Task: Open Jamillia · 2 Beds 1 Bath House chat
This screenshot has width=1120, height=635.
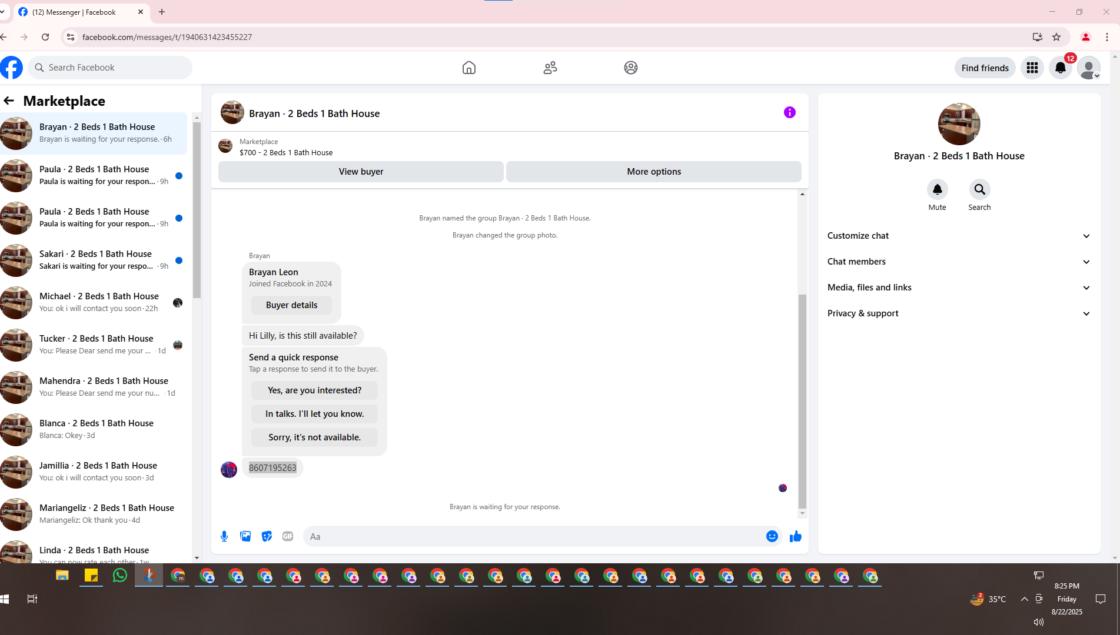Action: (94, 472)
